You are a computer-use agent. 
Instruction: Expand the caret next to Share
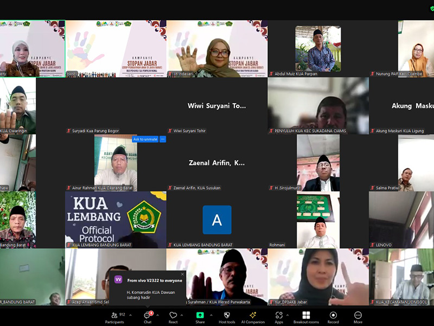click(x=212, y=315)
